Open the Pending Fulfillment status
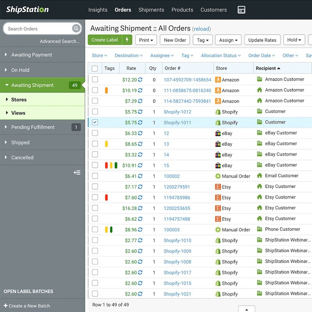Image resolution: width=312 pixels, height=312 pixels. 43,127
